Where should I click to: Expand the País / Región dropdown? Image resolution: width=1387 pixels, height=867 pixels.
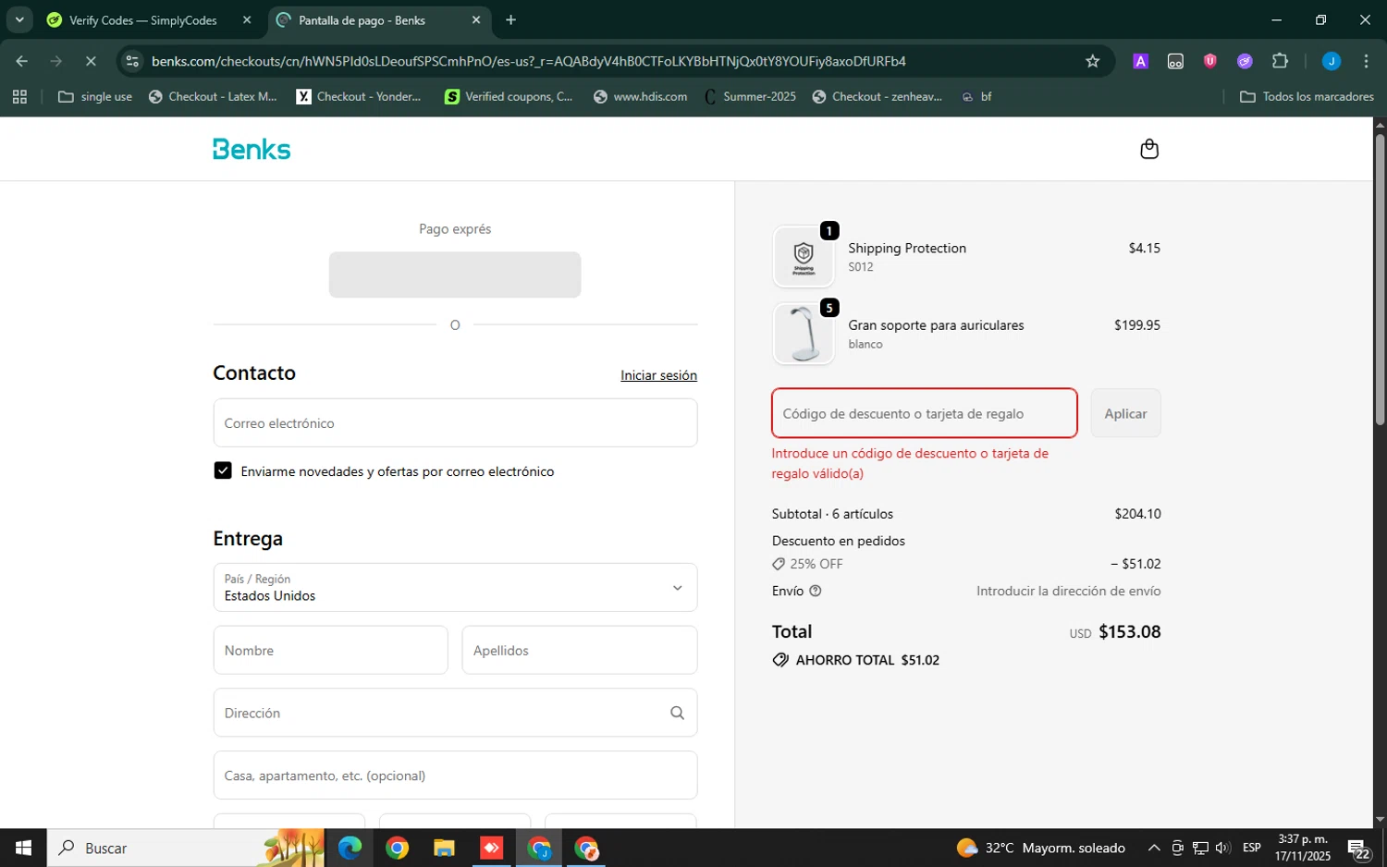pyautogui.click(x=455, y=587)
